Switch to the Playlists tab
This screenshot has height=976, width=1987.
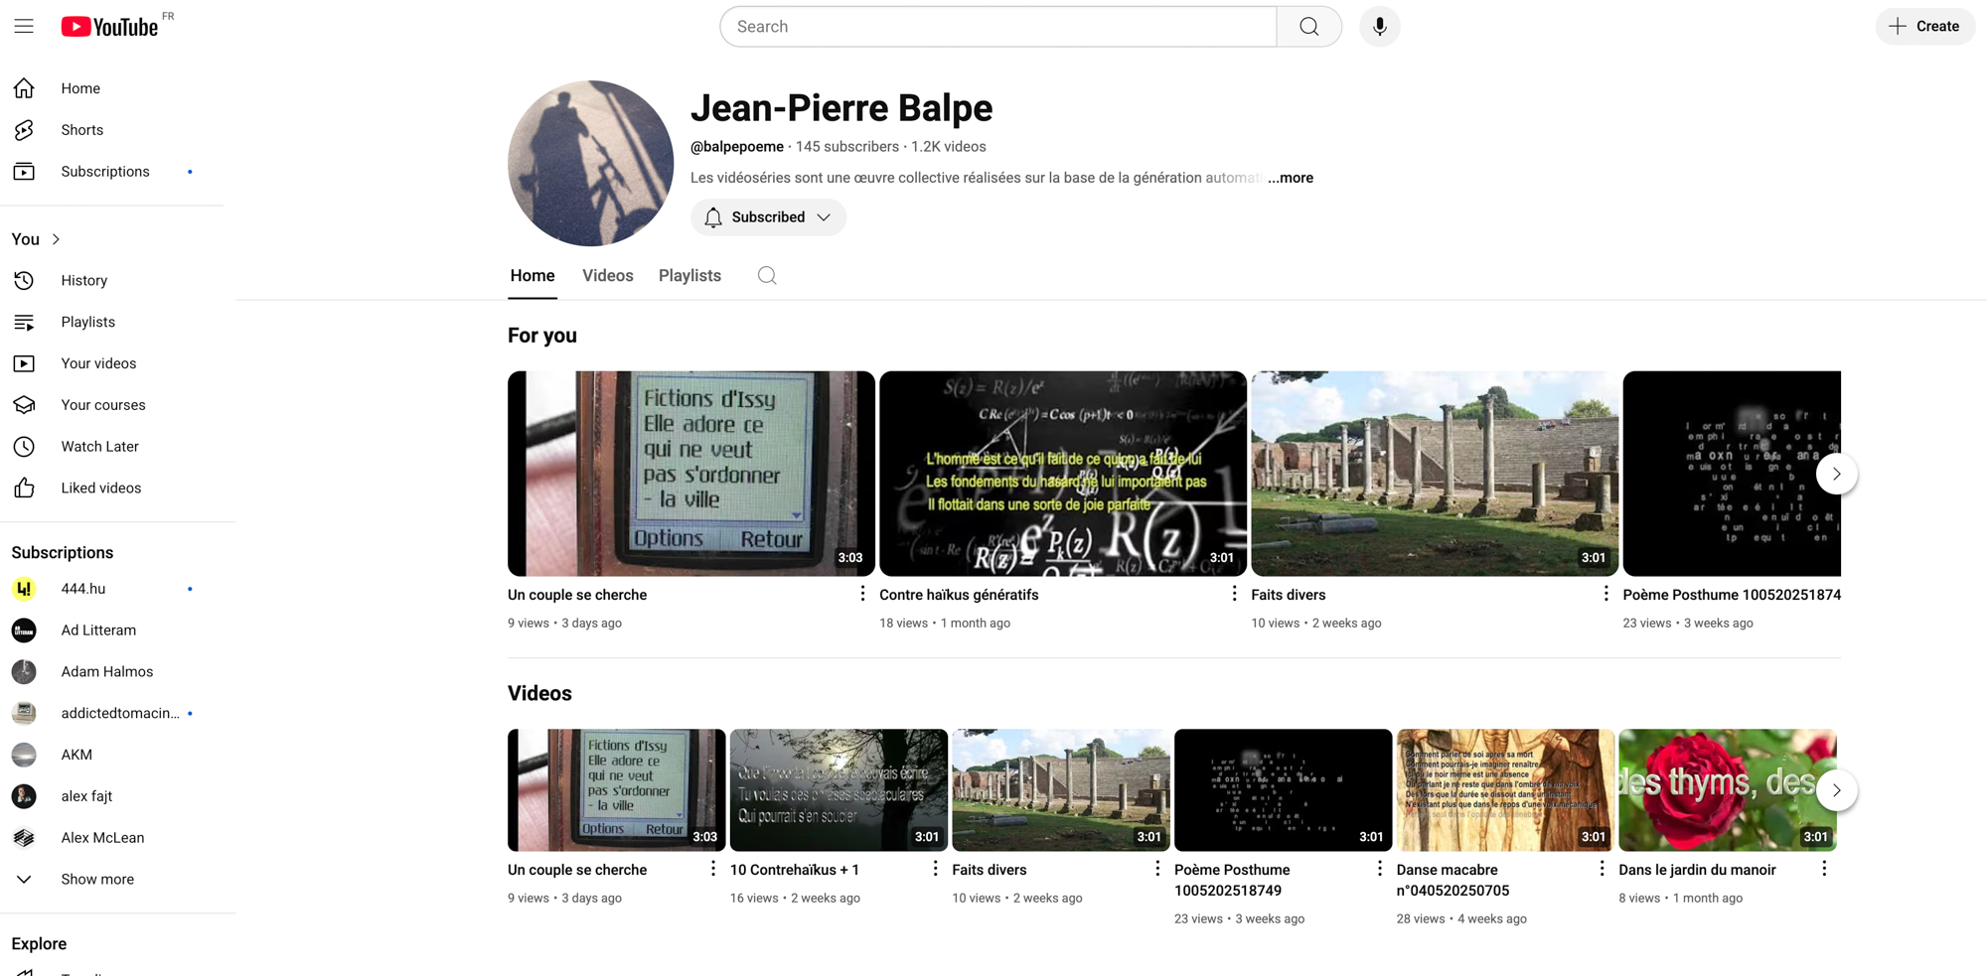coord(689,276)
